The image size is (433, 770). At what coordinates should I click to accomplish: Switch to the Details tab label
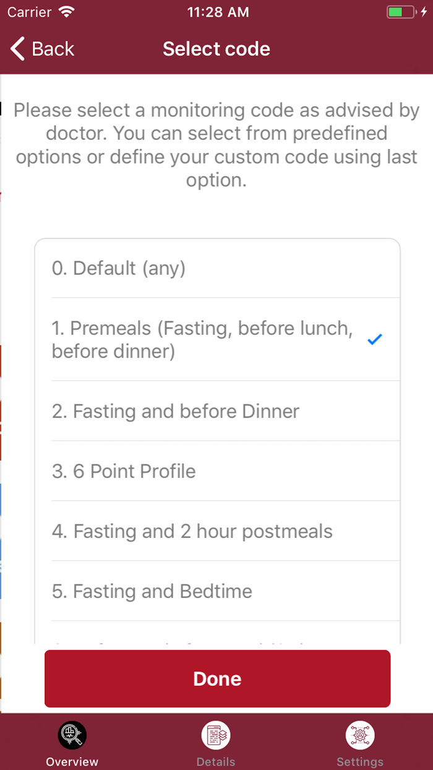(x=216, y=762)
